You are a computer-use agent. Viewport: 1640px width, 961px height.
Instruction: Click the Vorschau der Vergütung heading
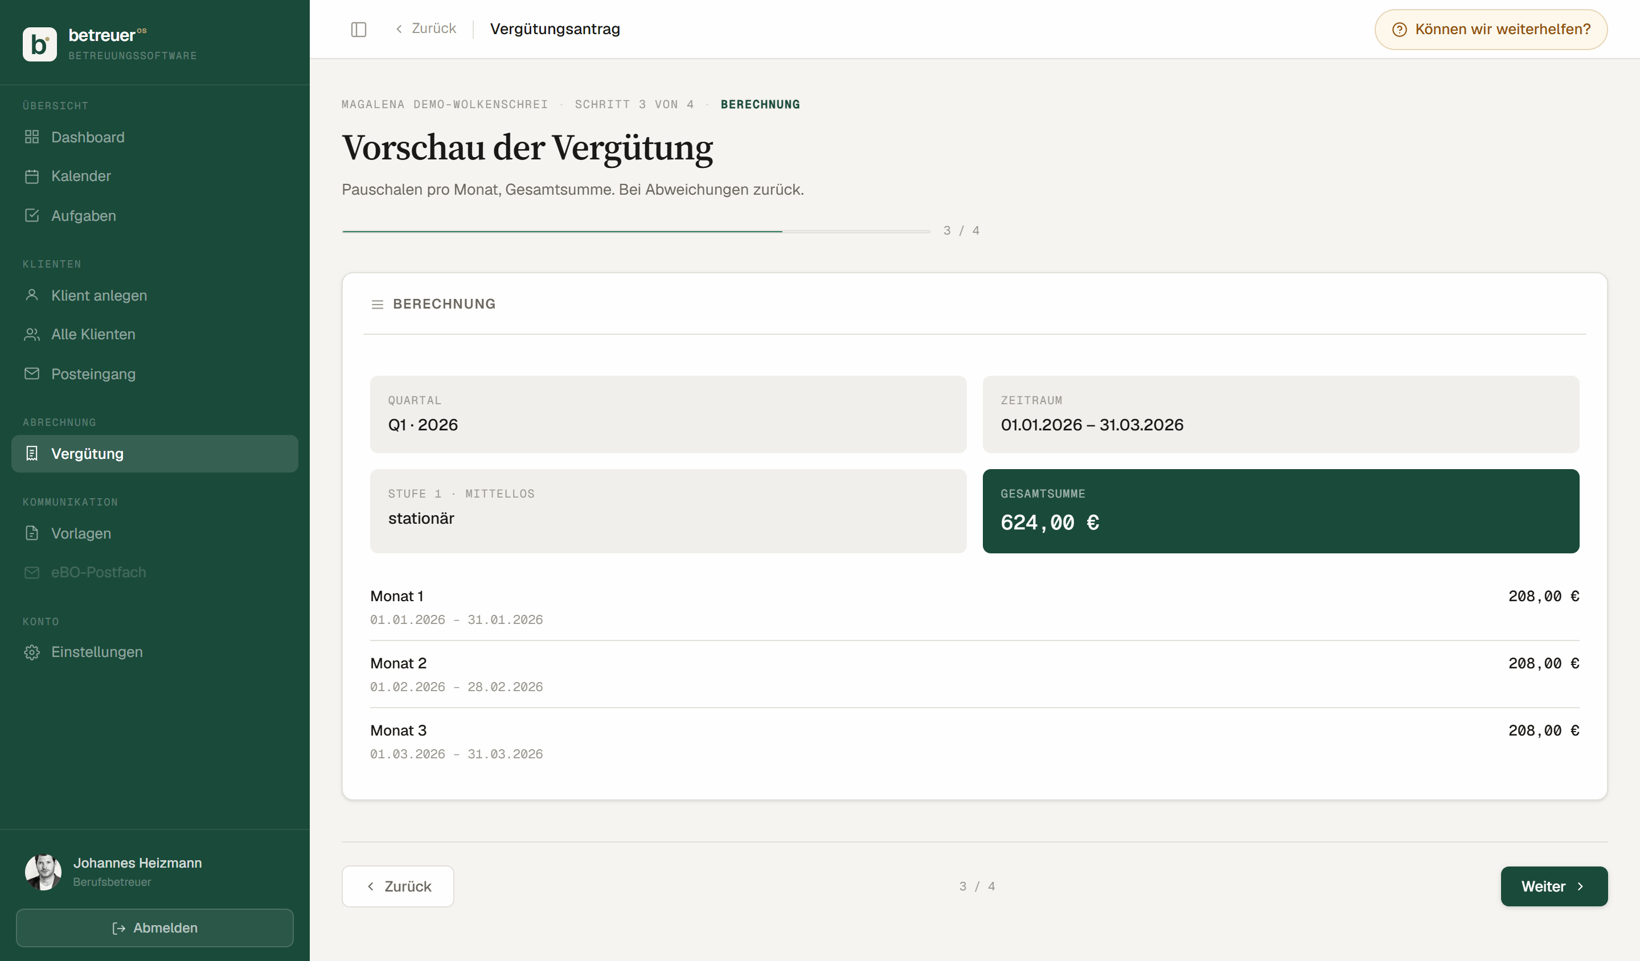coord(527,147)
